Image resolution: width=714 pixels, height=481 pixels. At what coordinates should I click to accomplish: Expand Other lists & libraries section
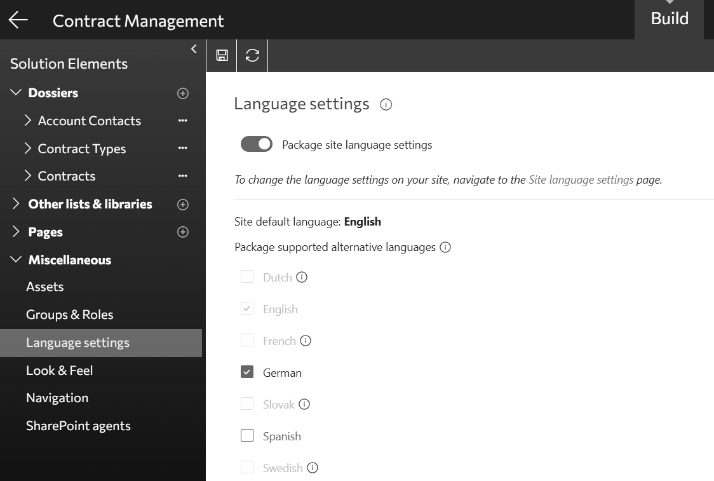click(x=16, y=204)
